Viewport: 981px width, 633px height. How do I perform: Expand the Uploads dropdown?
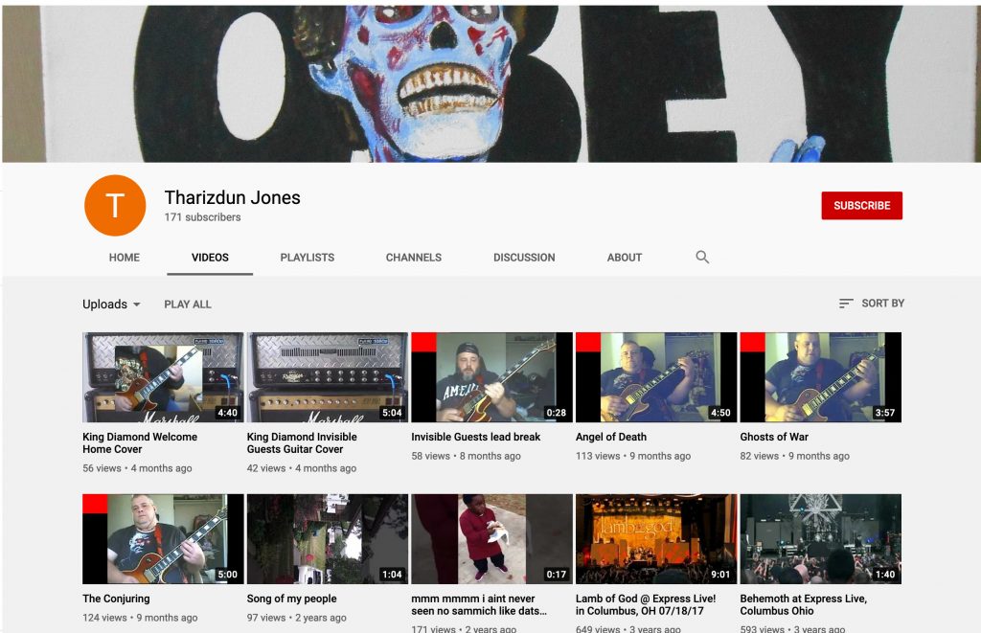pos(111,304)
